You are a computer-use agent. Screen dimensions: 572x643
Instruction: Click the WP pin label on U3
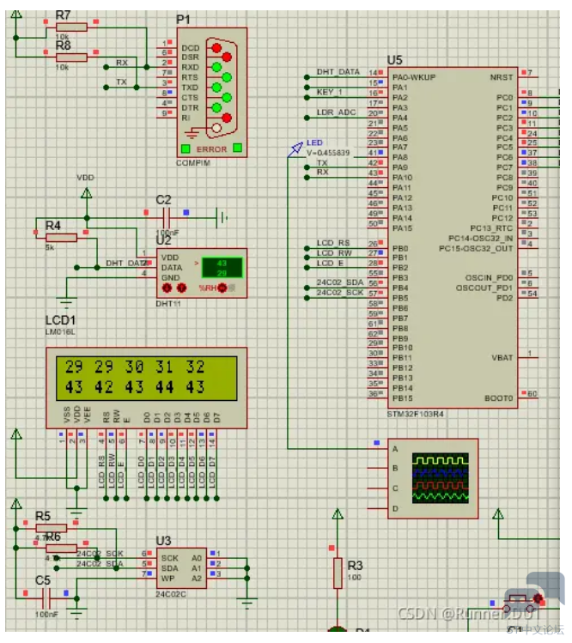coord(167,579)
